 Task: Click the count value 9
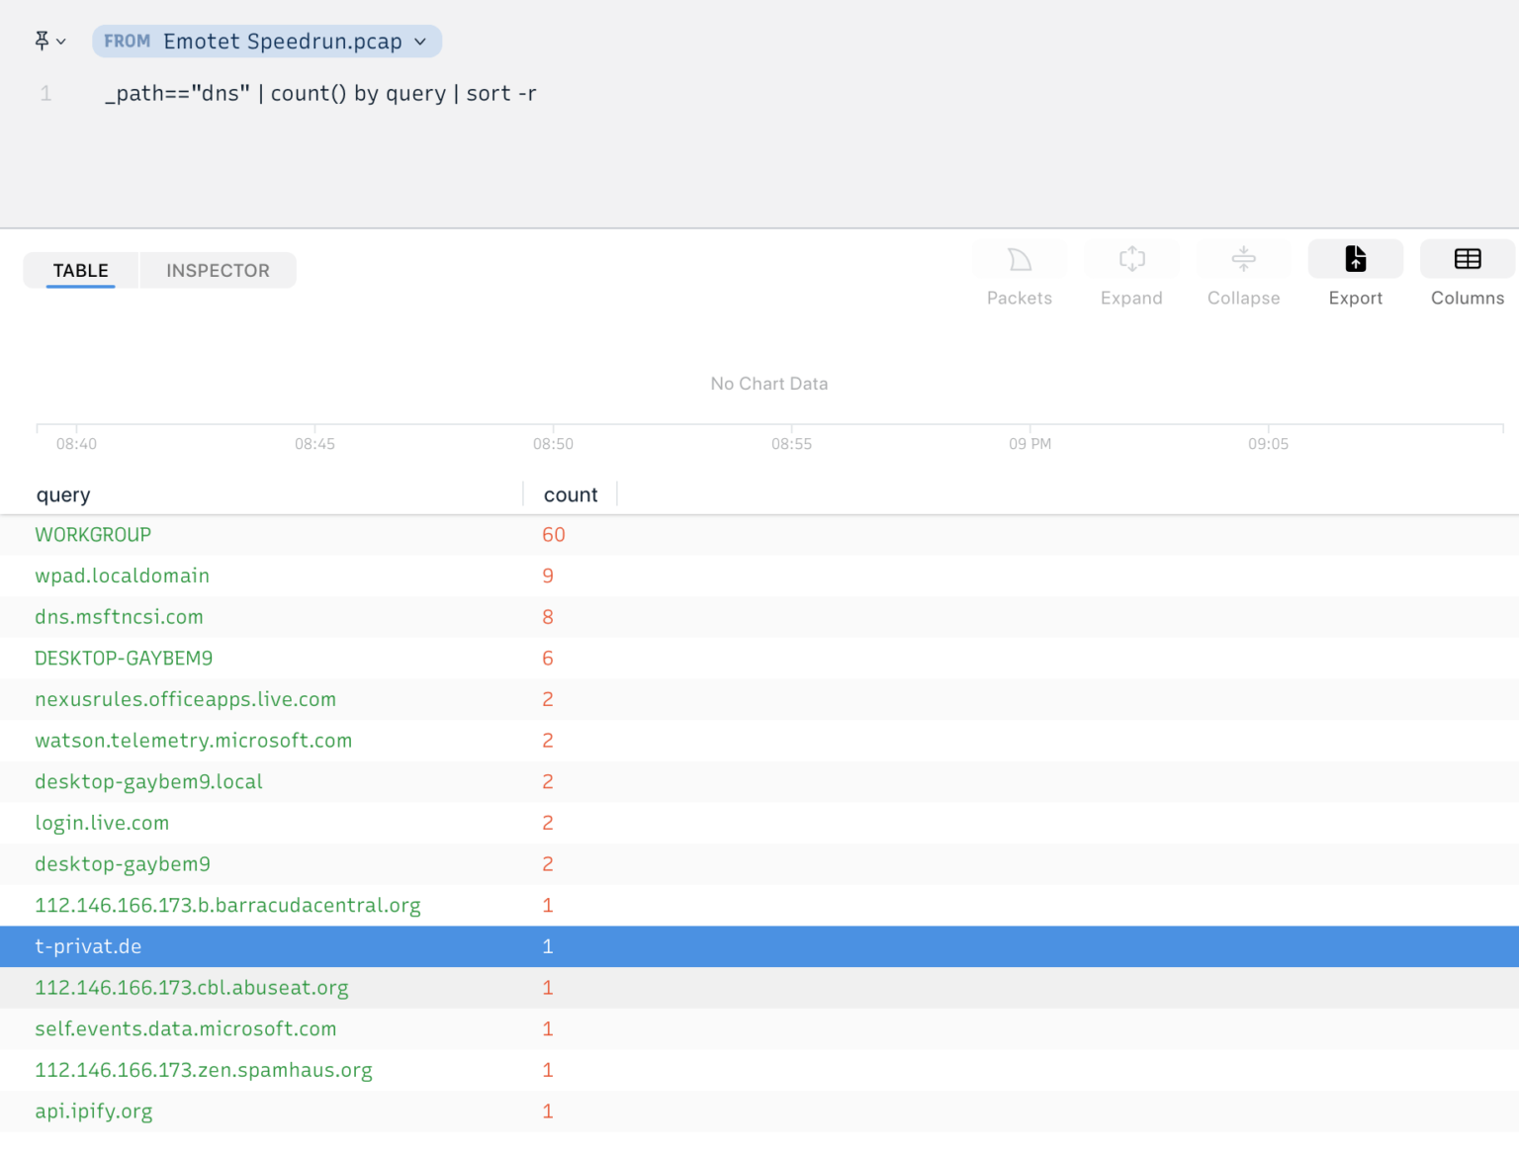click(x=548, y=576)
